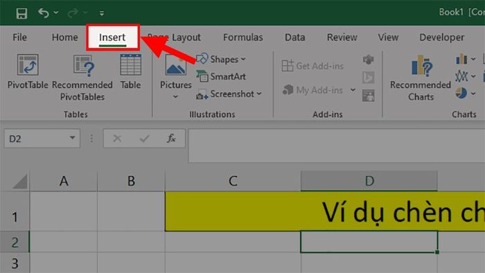Open Customize Quick Access Toolbar dropdown

tap(101, 13)
